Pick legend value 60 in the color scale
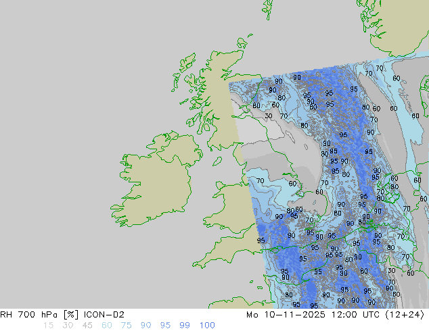 (107, 326)
